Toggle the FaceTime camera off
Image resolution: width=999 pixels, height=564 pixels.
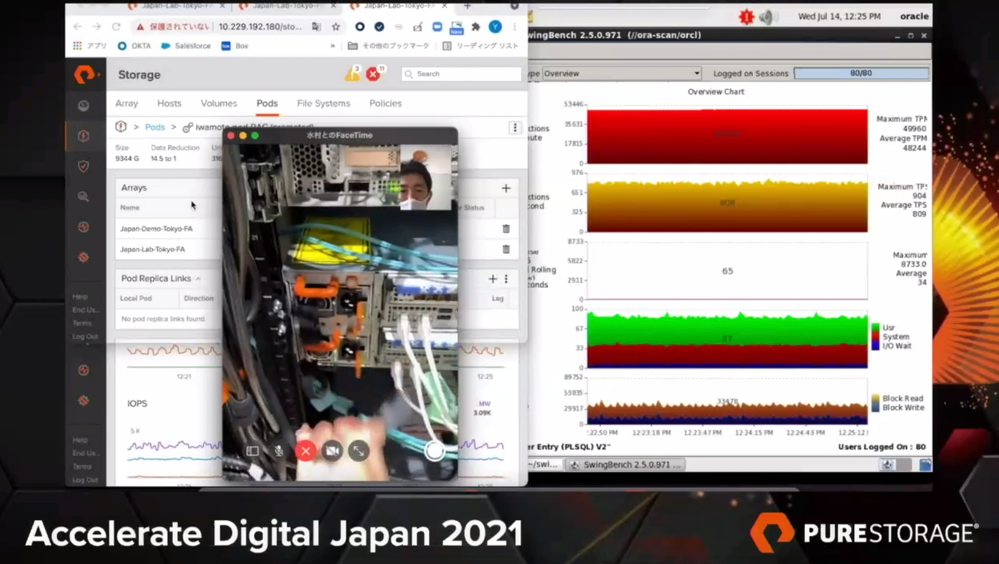(332, 451)
